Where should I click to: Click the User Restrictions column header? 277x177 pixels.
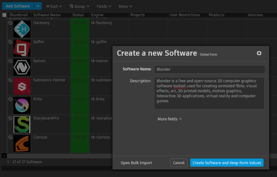[187, 15]
